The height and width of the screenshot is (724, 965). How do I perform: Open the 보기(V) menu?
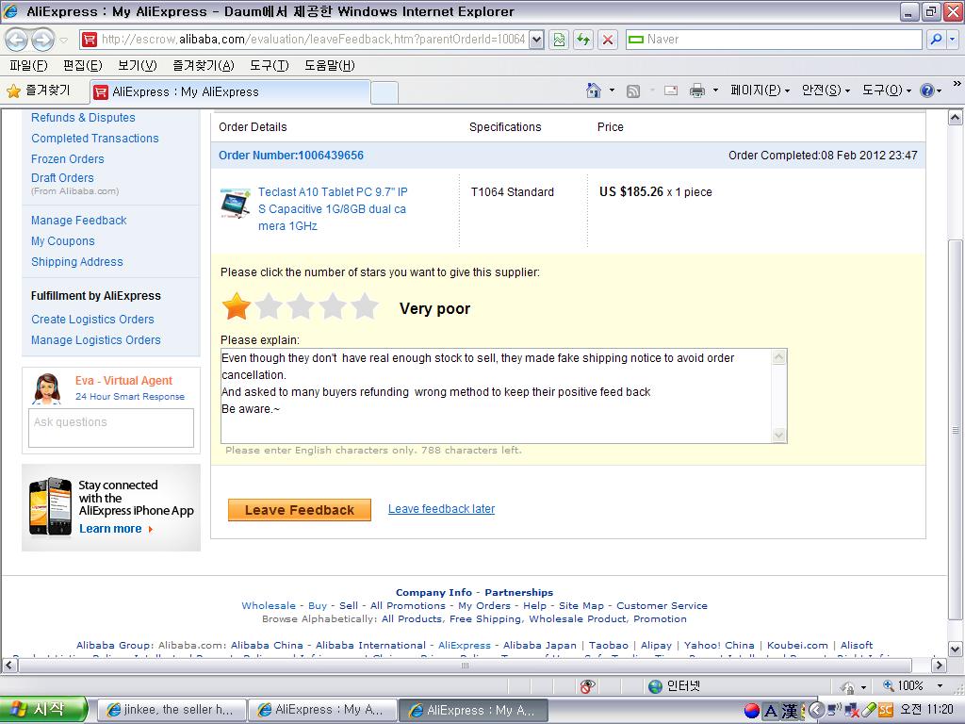pos(138,65)
